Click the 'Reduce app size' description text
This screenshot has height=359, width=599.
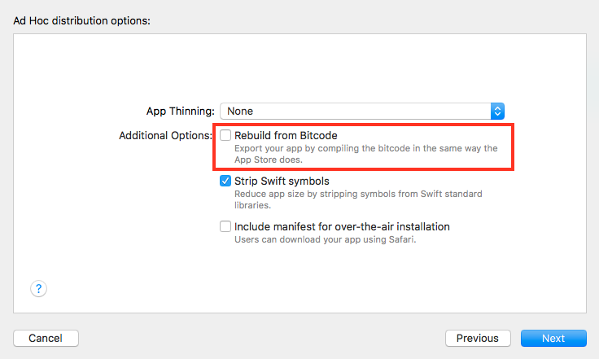click(358, 200)
